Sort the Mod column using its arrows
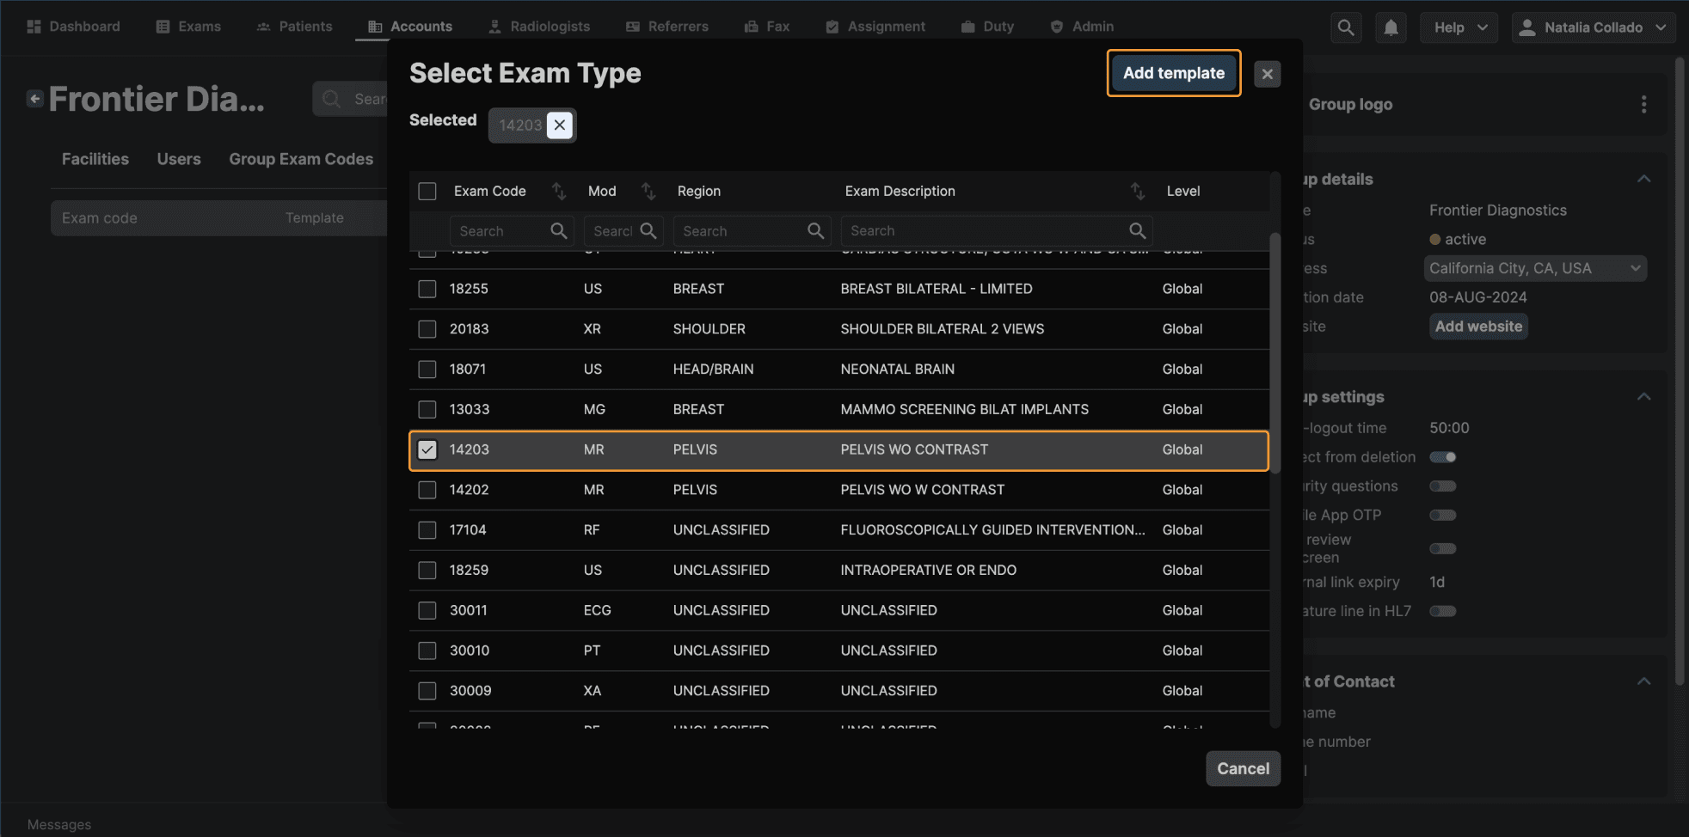 tap(648, 191)
